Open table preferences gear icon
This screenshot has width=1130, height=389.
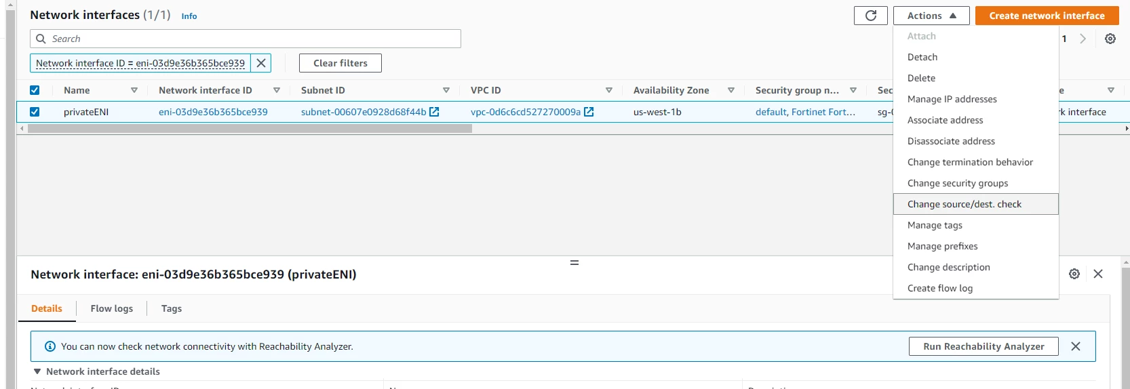(x=1110, y=39)
